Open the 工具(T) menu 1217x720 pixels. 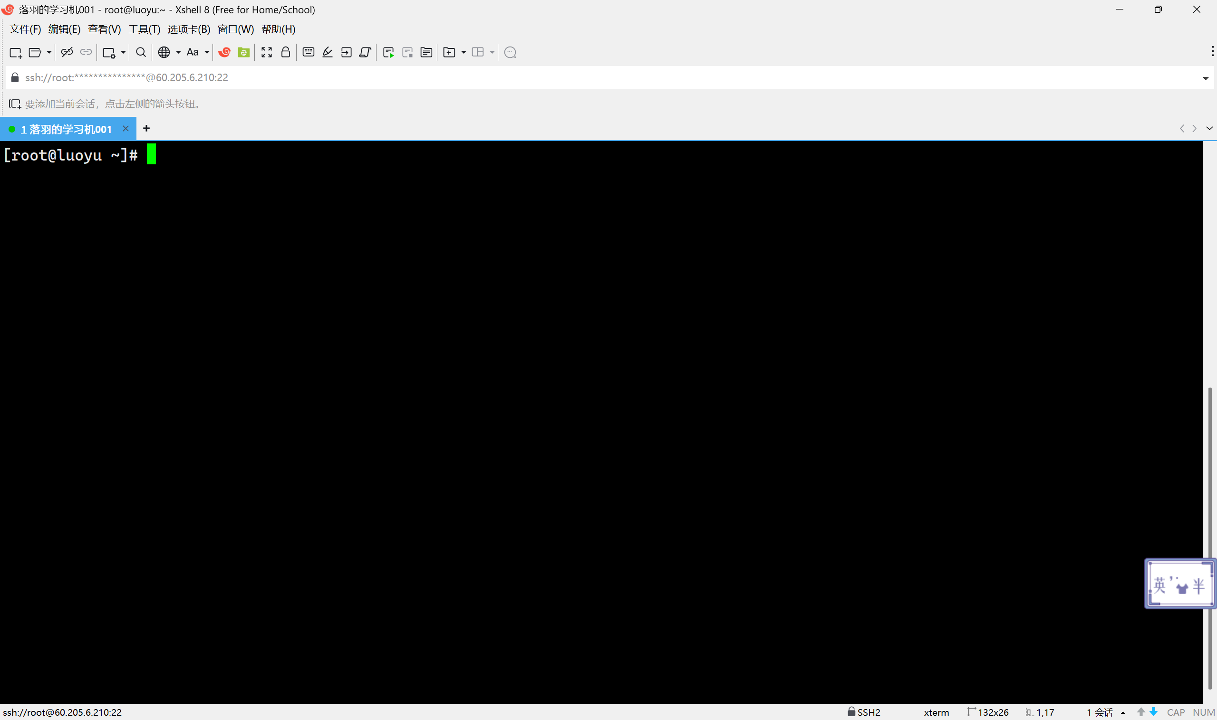(x=144, y=29)
